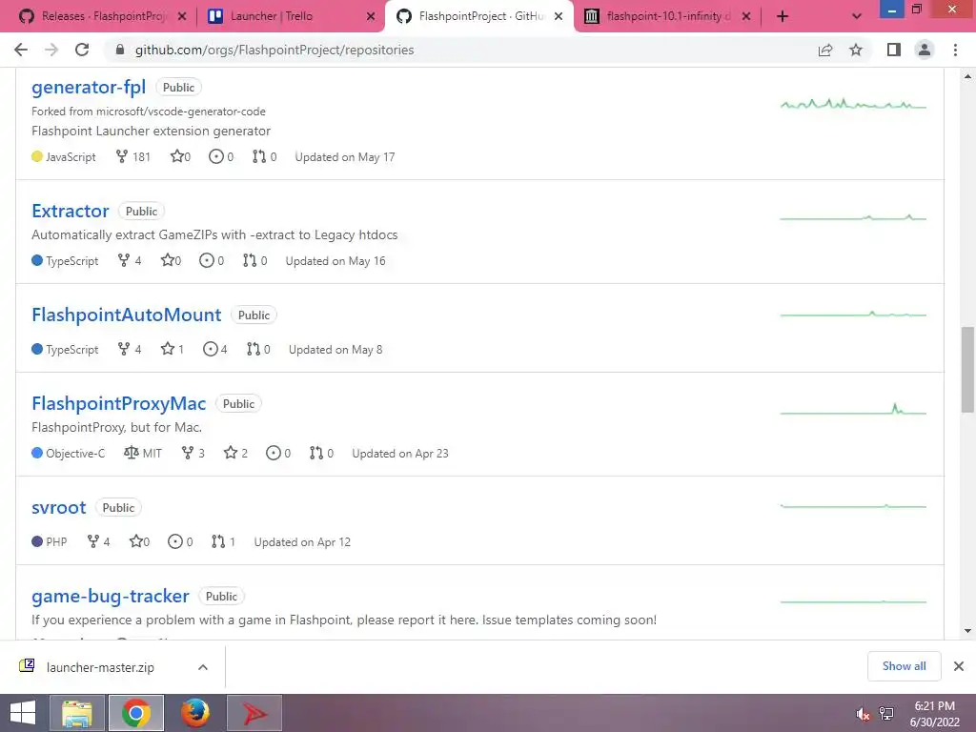Open Firefox from the taskbar
976x732 pixels.
194,713
